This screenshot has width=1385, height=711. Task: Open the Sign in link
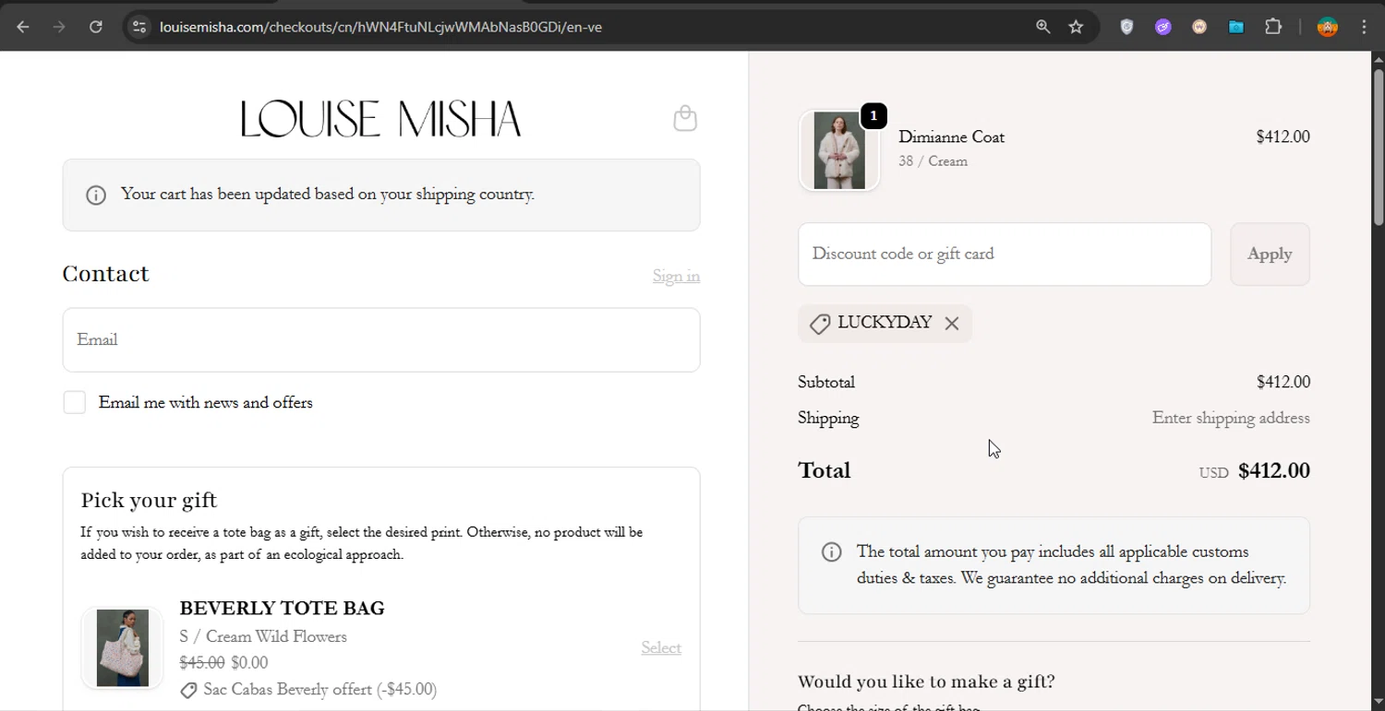[676, 277]
